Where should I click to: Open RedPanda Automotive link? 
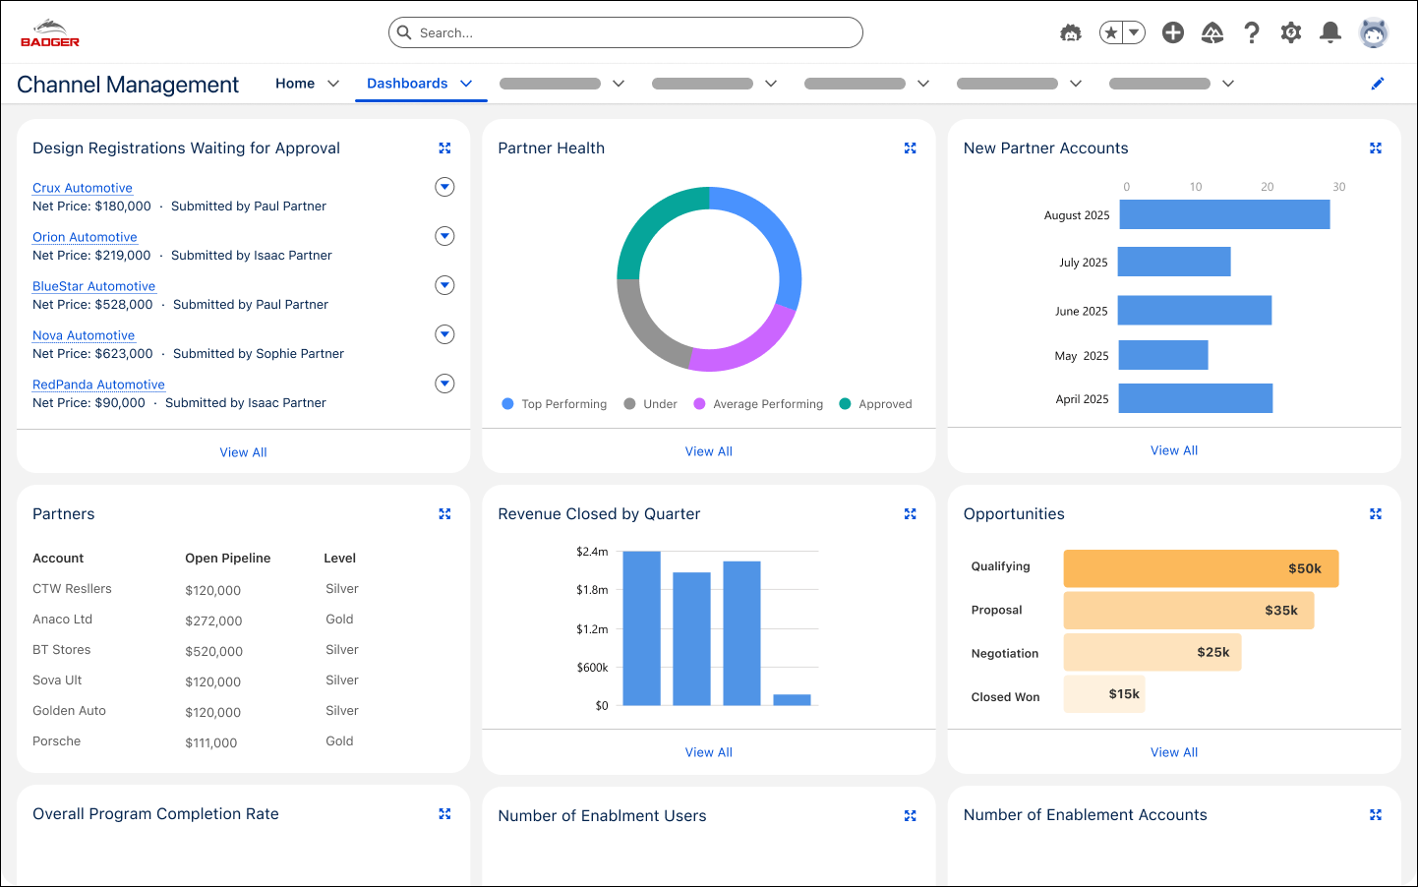(x=98, y=384)
